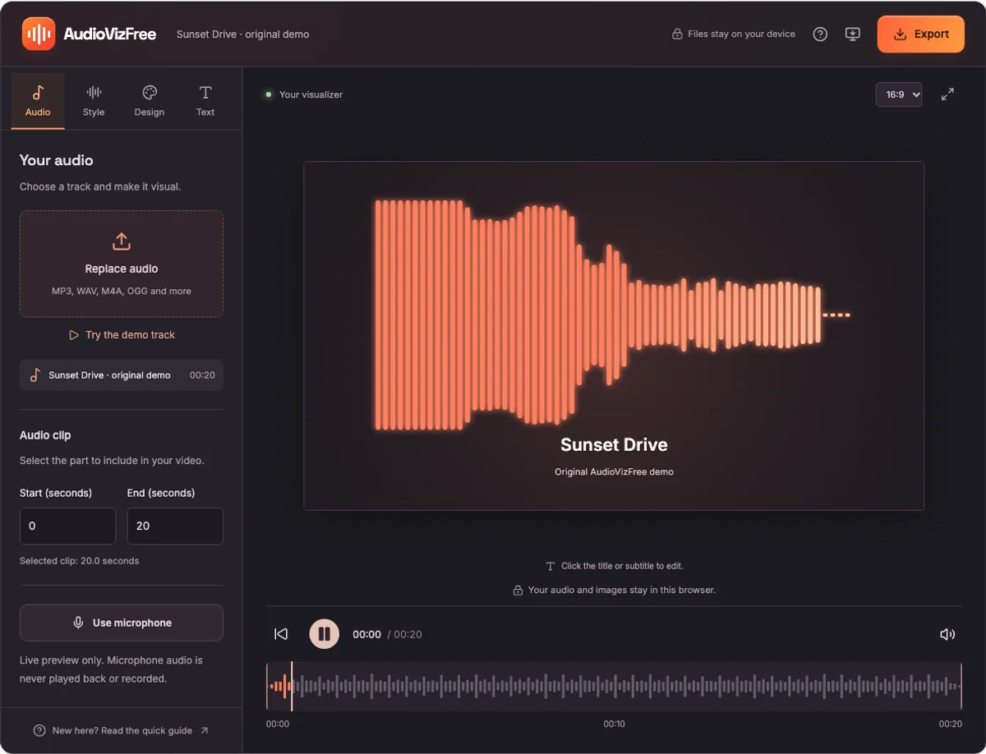Screen dimensions: 986x754
Task: Skip back to the track start
Action: pyautogui.click(x=281, y=634)
